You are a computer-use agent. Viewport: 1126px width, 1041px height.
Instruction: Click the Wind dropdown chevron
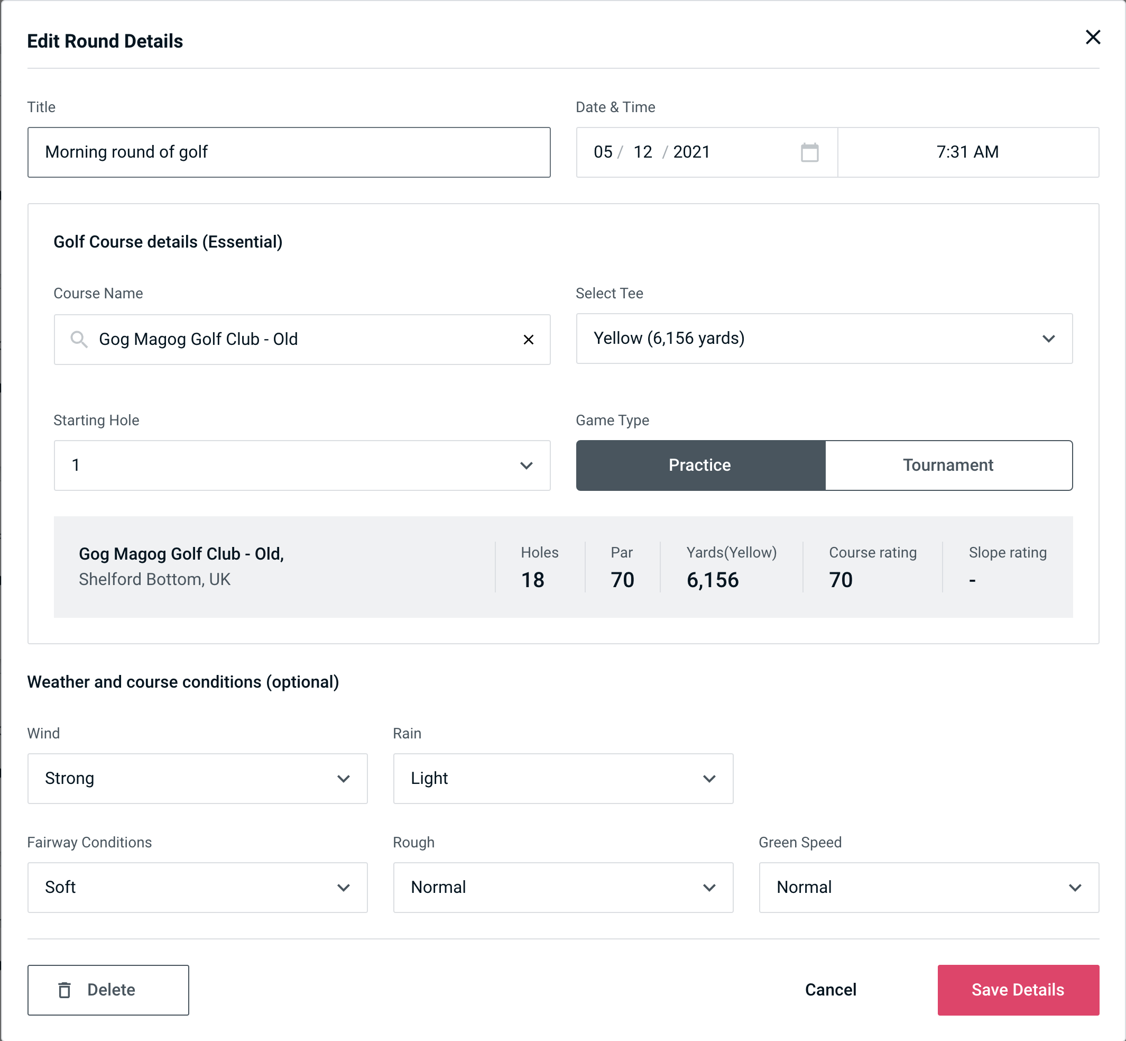[x=344, y=779]
